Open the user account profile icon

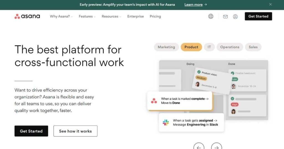click(x=235, y=17)
